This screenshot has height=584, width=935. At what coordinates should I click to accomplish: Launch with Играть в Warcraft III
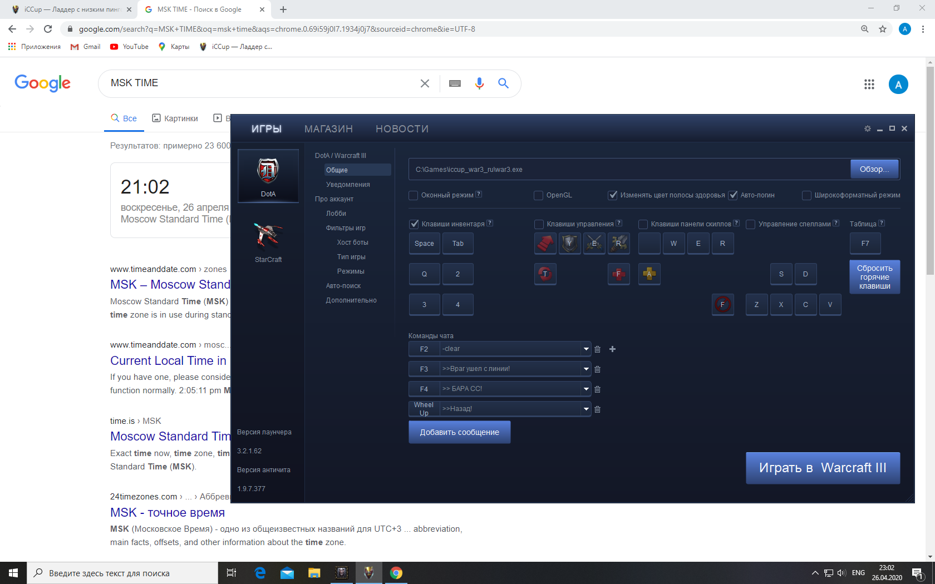pyautogui.click(x=823, y=468)
